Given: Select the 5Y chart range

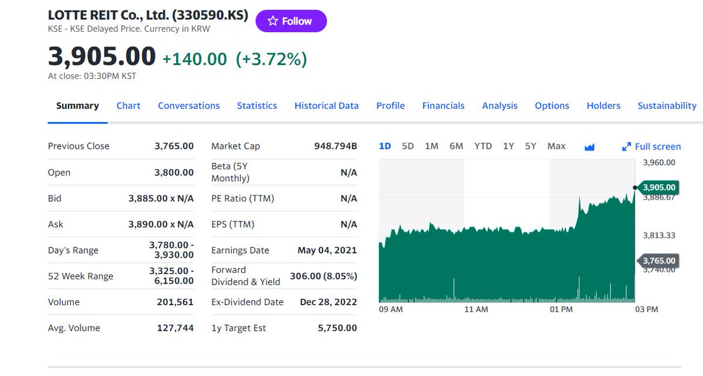Looking at the screenshot, I should (x=531, y=146).
